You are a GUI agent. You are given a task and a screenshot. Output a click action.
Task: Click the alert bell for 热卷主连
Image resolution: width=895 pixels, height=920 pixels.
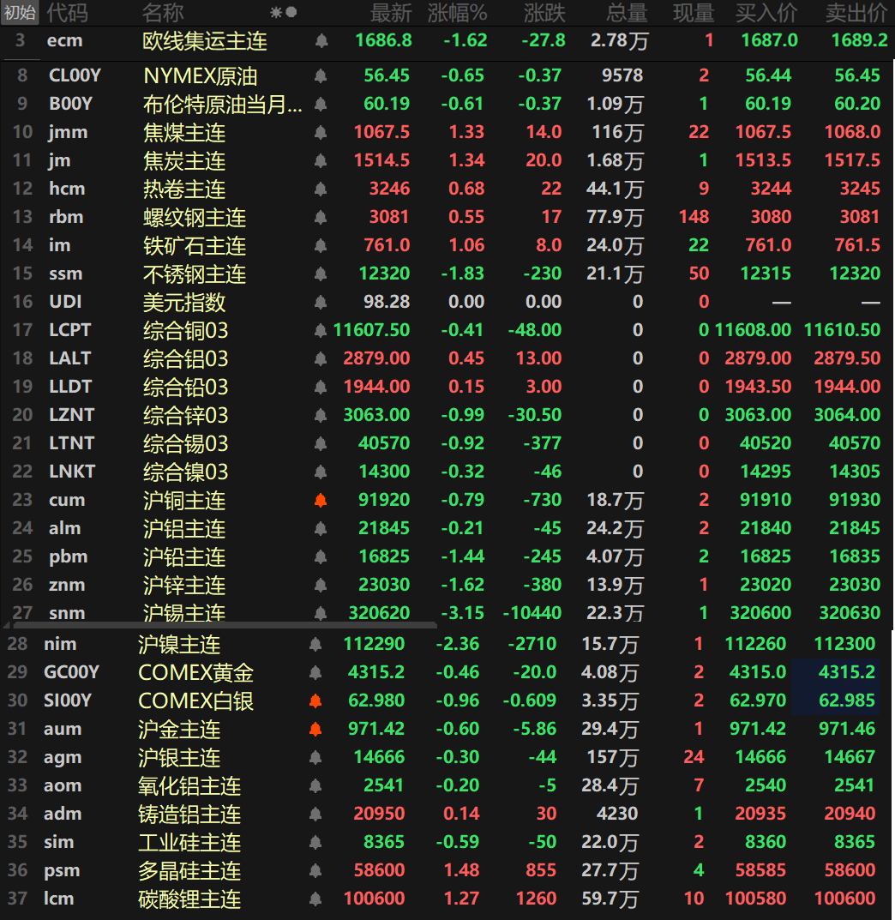click(x=321, y=189)
